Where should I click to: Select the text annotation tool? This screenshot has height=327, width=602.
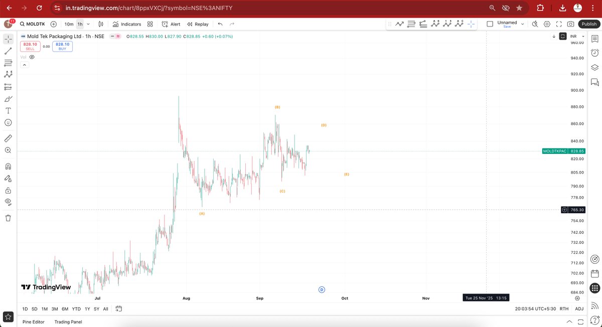coord(8,111)
